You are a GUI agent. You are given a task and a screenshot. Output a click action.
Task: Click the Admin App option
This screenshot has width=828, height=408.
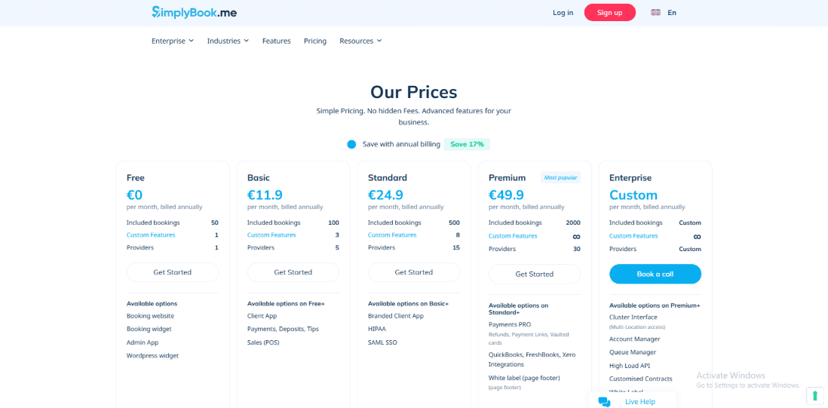(x=143, y=342)
